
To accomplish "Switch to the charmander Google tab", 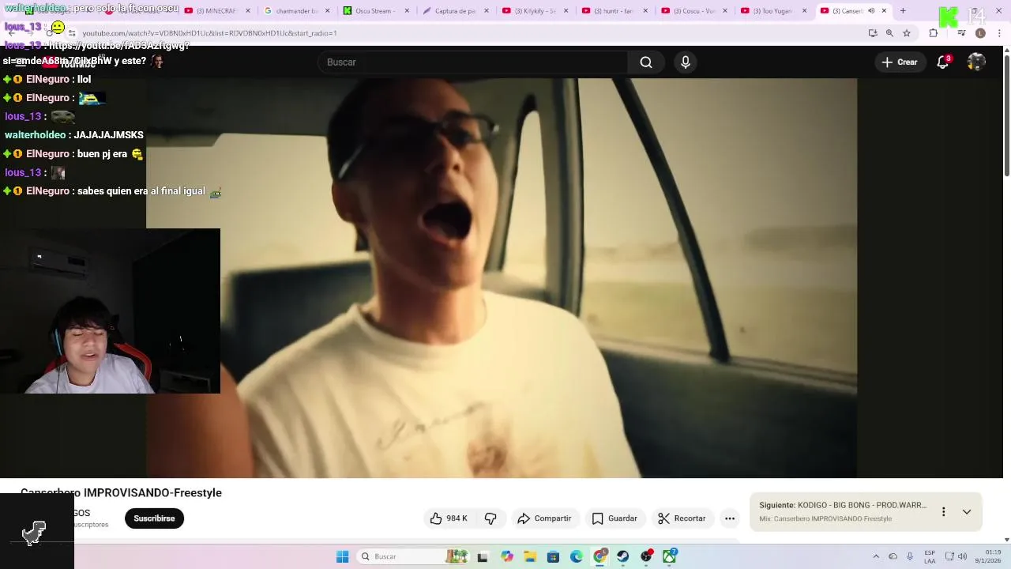I will click(x=297, y=11).
